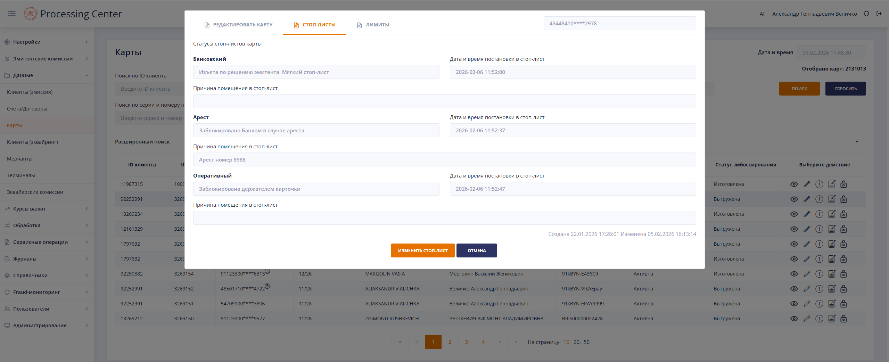Toggle the eye icon for card 54709100****3806

click(x=794, y=304)
